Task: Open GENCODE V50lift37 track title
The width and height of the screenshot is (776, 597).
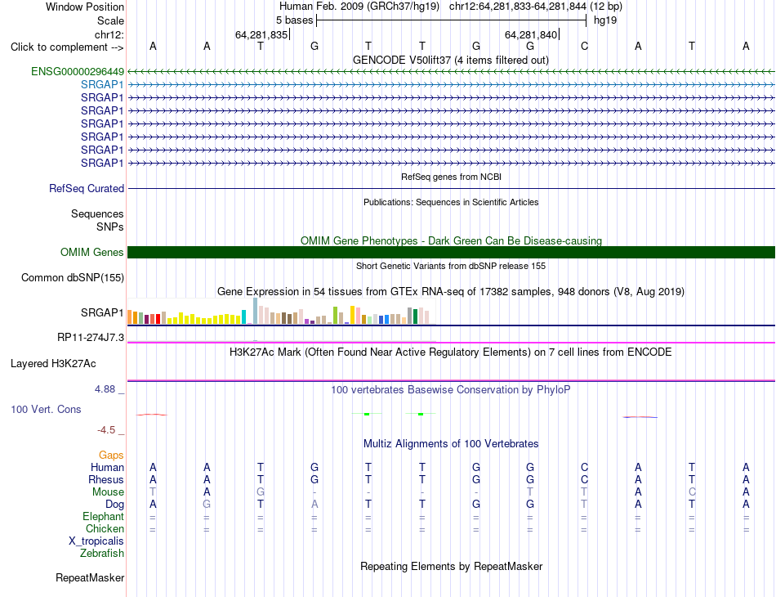Action: tap(450, 60)
